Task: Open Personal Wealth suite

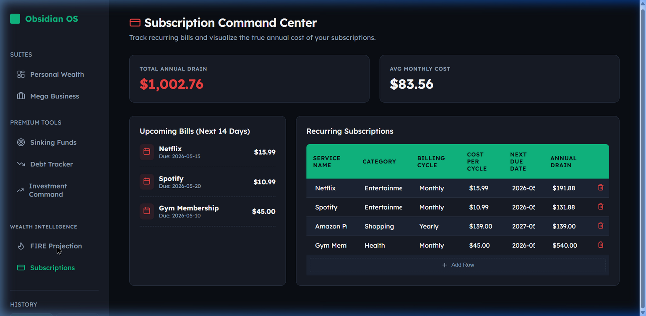Action: point(55,74)
